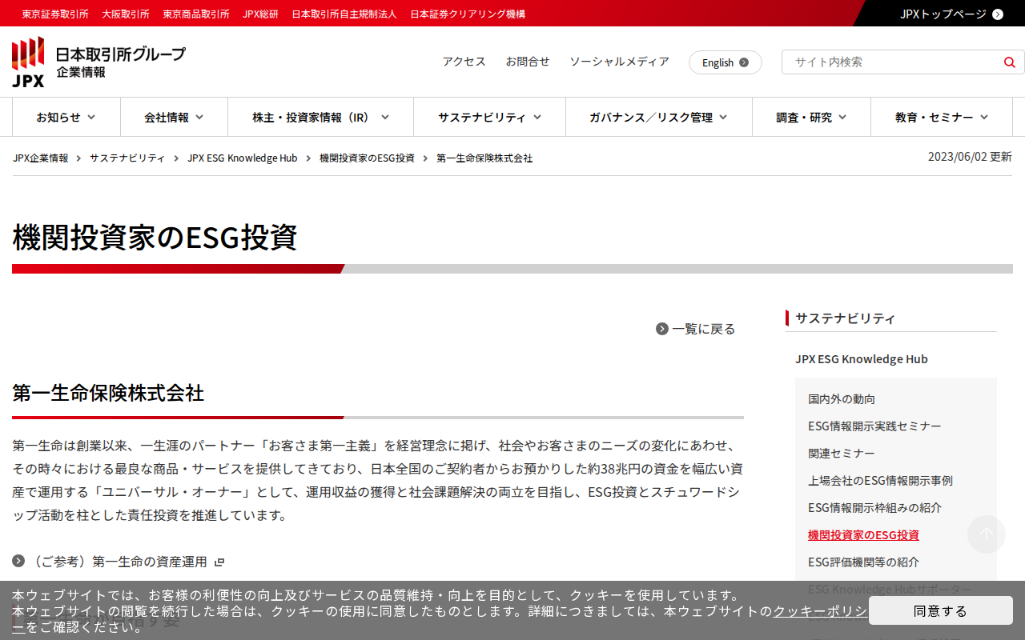The height and width of the screenshot is (640, 1025).
Task: Click the 機関投資家のESG投資 page title
Action: click(155, 238)
